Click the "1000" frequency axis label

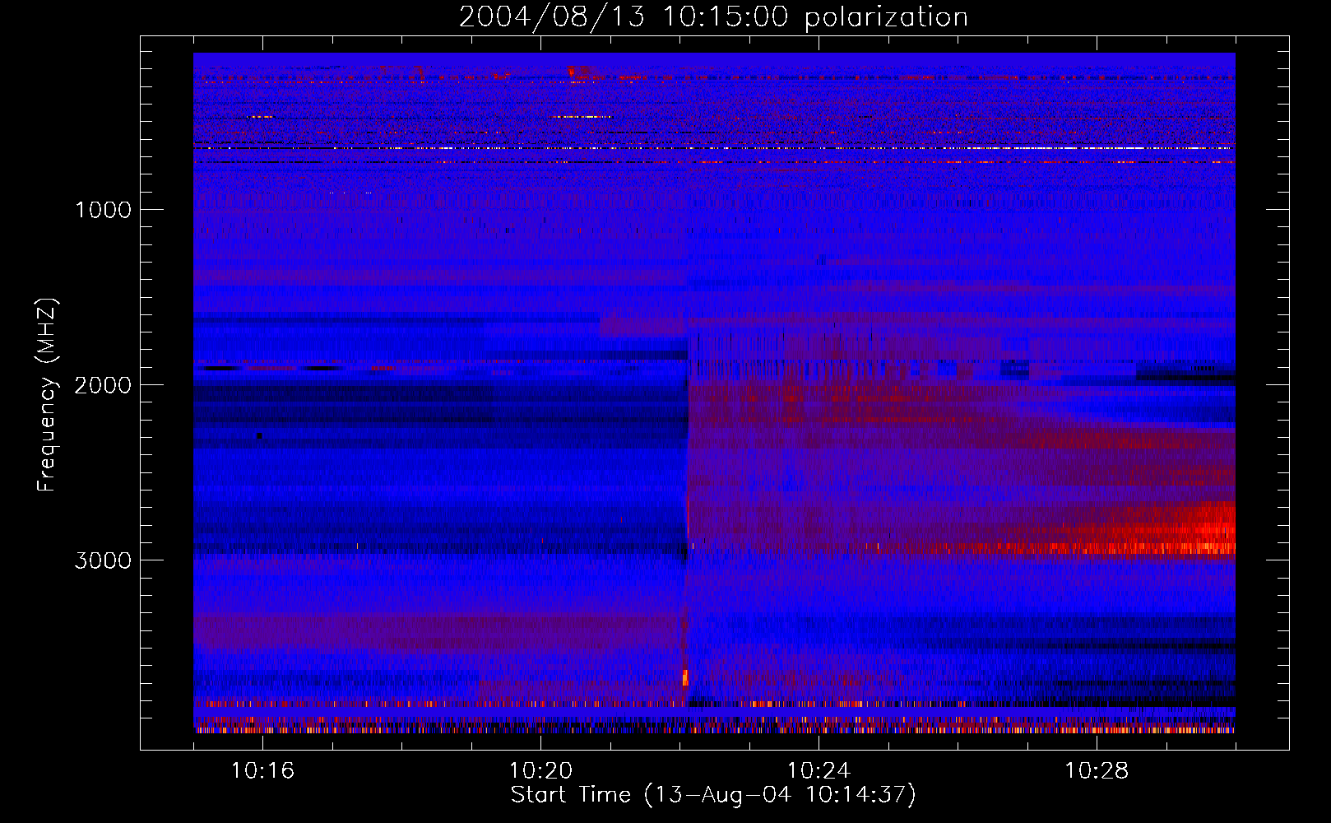103,210
